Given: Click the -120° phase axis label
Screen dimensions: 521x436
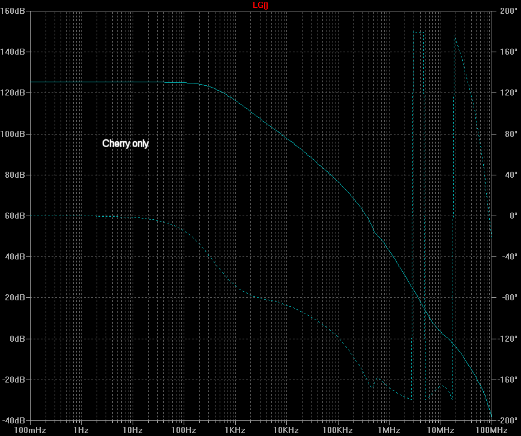Looking at the screenshot, I should [507, 339].
